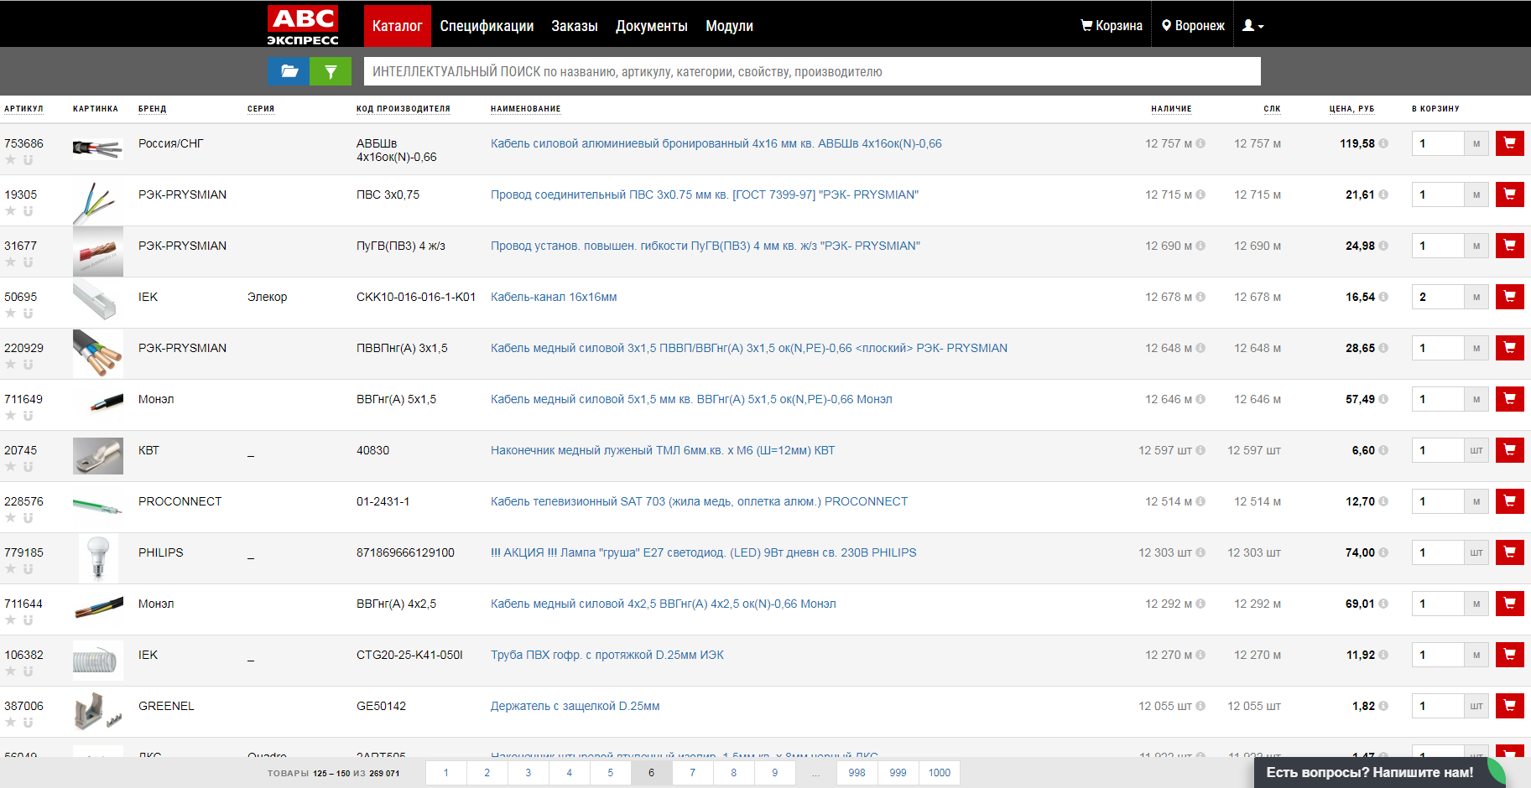
Task: Open Есть вопросы? Напишите нам chat
Action: click(x=1369, y=772)
